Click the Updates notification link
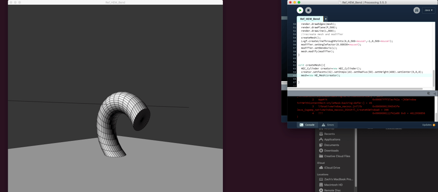 click(428, 125)
